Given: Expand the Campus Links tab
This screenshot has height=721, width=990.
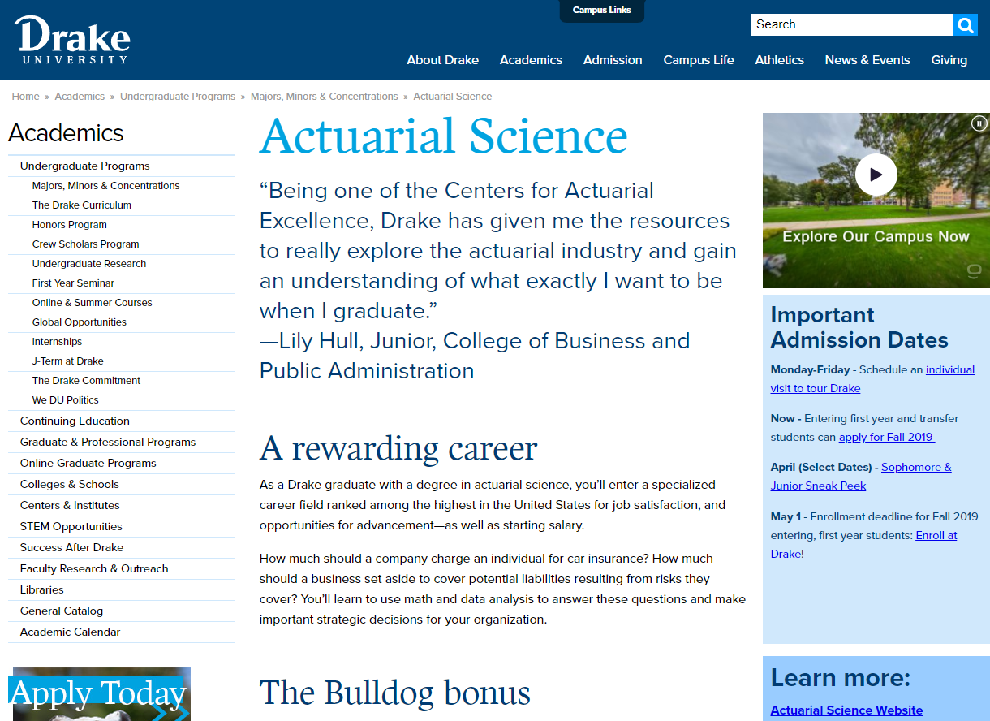Looking at the screenshot, I should tap(601, 11).
